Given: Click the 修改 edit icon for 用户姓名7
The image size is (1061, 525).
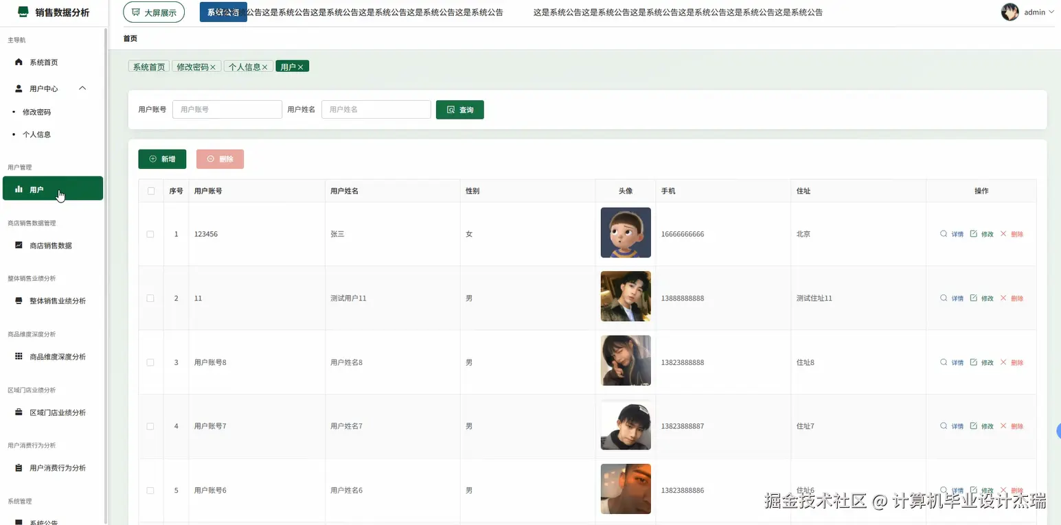Looking at the screenshot, I should pos(973,426).
